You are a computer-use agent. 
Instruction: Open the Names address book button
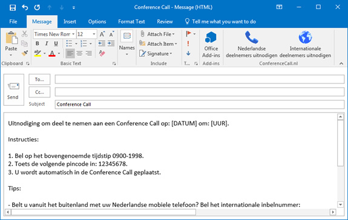(x=126, y=43)
